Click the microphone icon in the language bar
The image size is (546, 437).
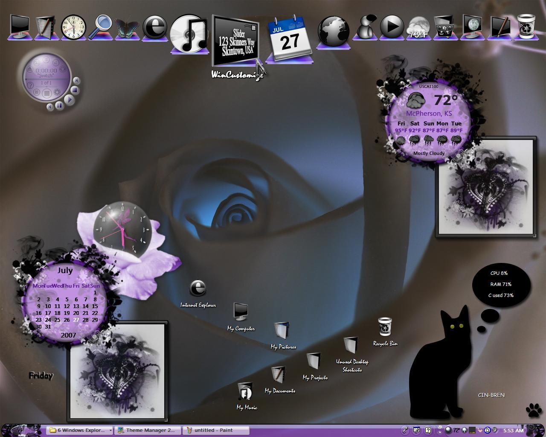point(405,430)
